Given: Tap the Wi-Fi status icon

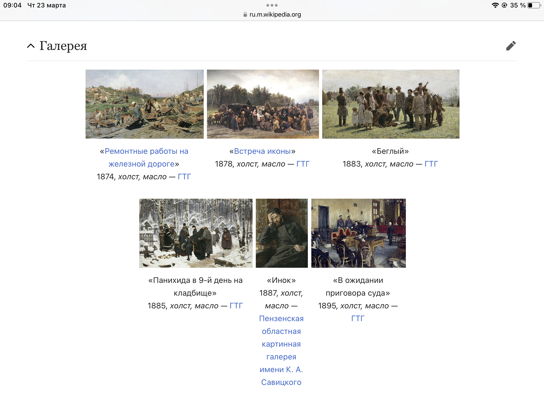Looking at the screenshot, I should click(x=495, y=5).
